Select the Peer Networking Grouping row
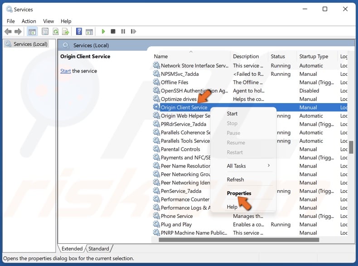Screen dimensions: 358x266 185,174
